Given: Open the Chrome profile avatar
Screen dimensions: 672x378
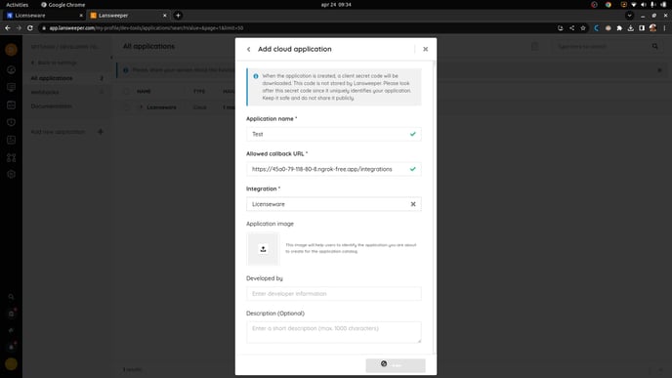Looking at the screenshot, I should 652,28.
